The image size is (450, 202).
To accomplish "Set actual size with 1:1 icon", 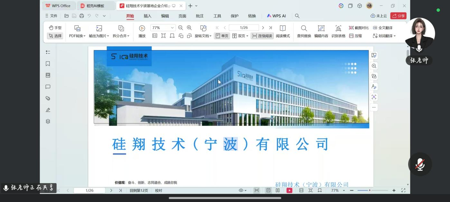I will (155, 36).
